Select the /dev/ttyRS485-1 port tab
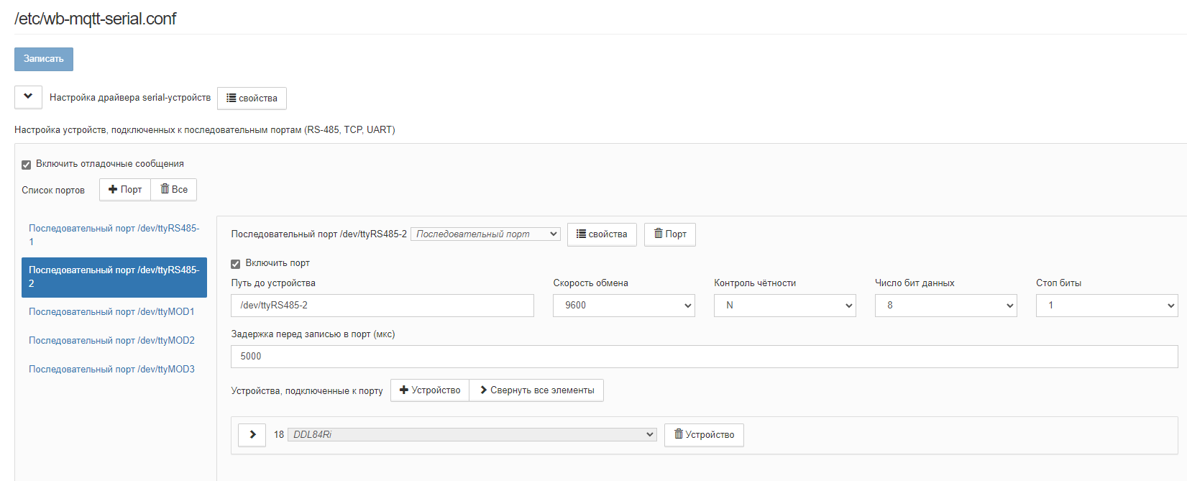 114,235
